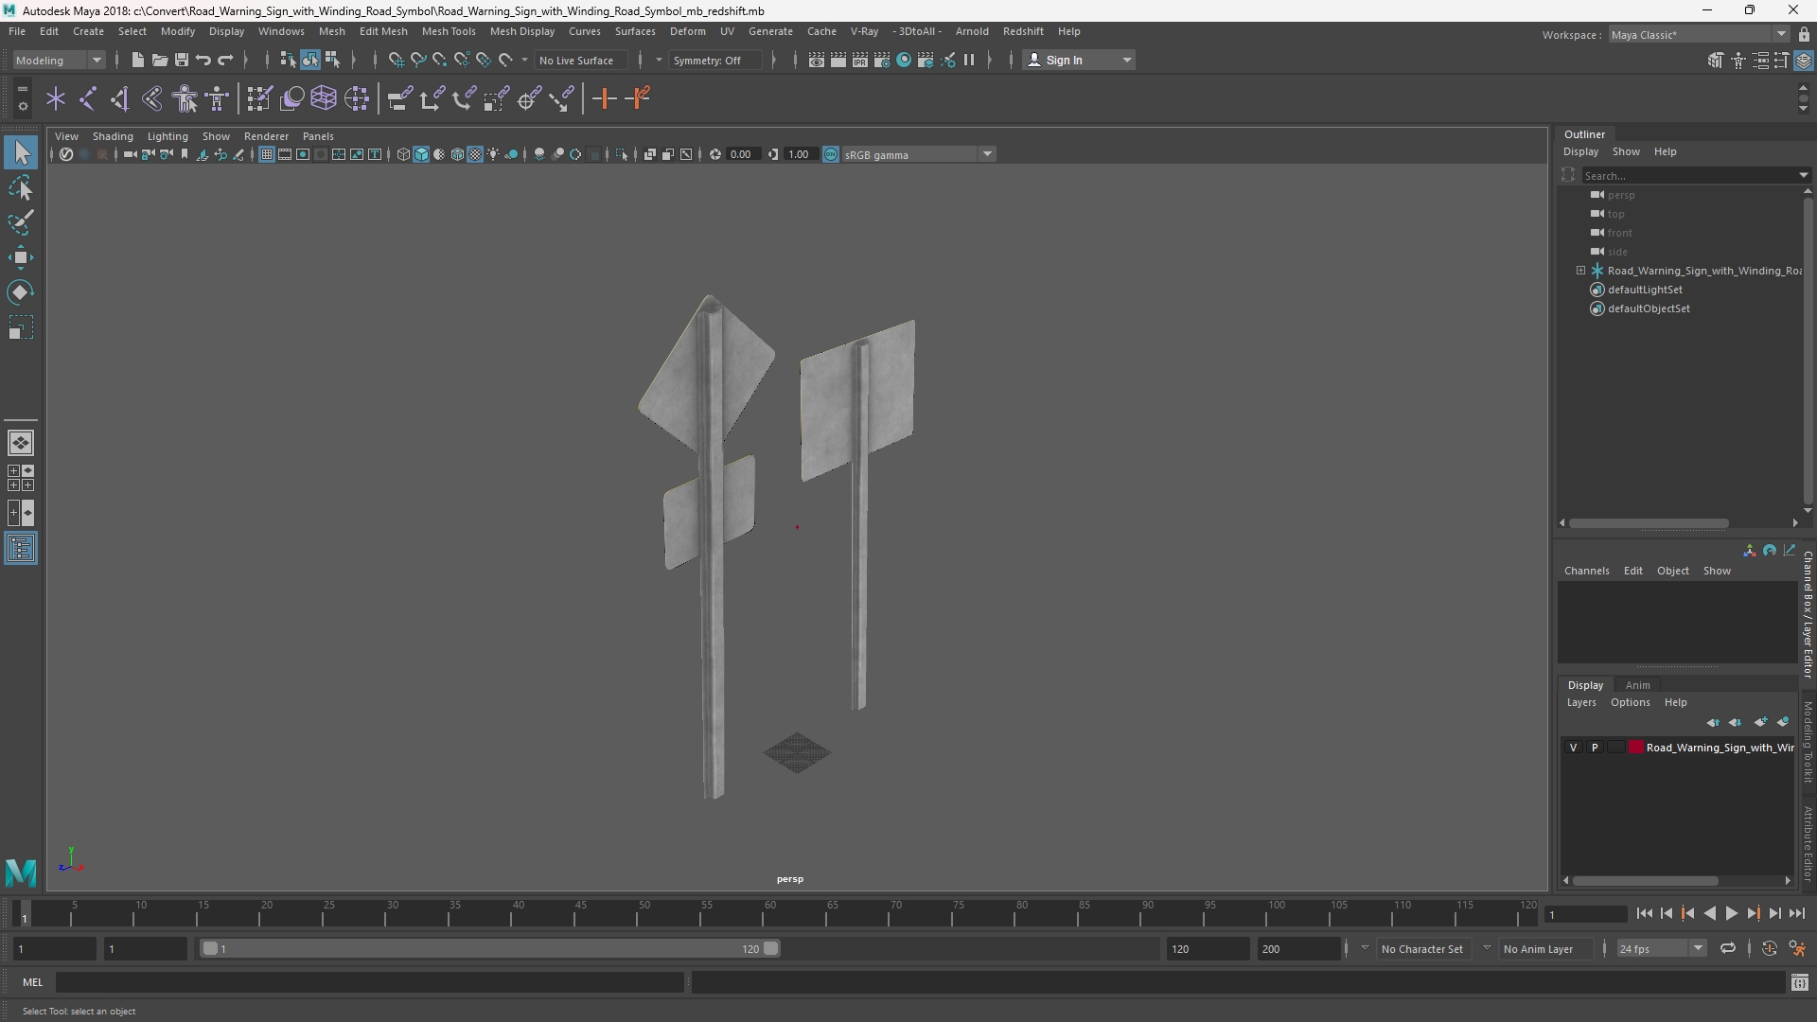Open the sRGB gamma dropdown
Image resolution: width=1817 pixels, height=1022 pixels.
click(918, 154)
